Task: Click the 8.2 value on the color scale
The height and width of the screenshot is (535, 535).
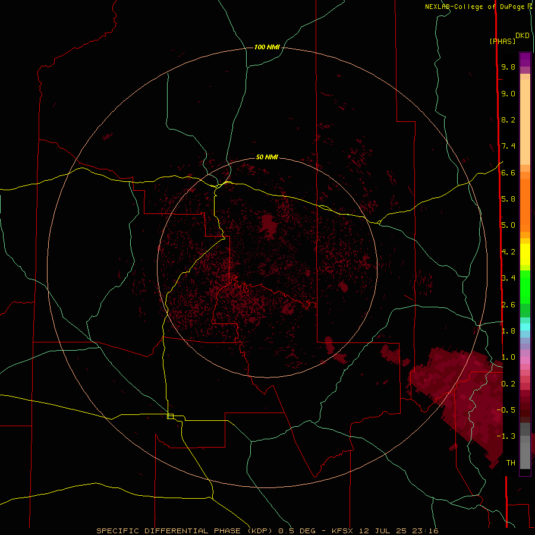Action: [508, 119]
